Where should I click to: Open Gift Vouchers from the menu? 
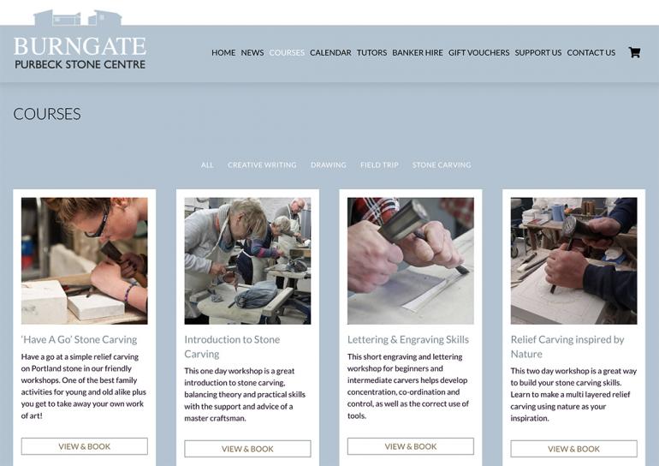478,52
